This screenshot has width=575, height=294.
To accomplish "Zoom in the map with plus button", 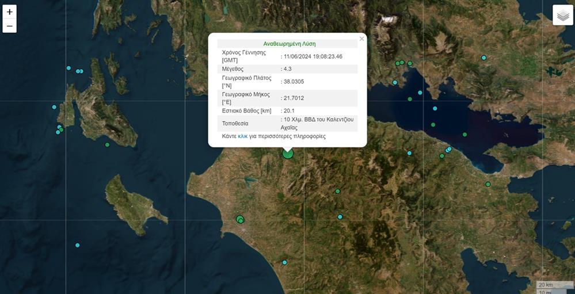I will click(9, 12).
